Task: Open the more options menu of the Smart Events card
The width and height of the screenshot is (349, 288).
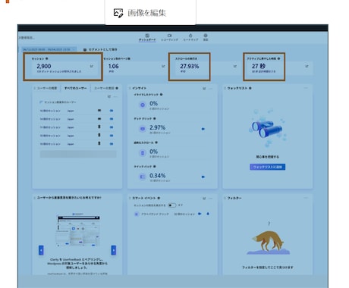Action: coord(211,199)
